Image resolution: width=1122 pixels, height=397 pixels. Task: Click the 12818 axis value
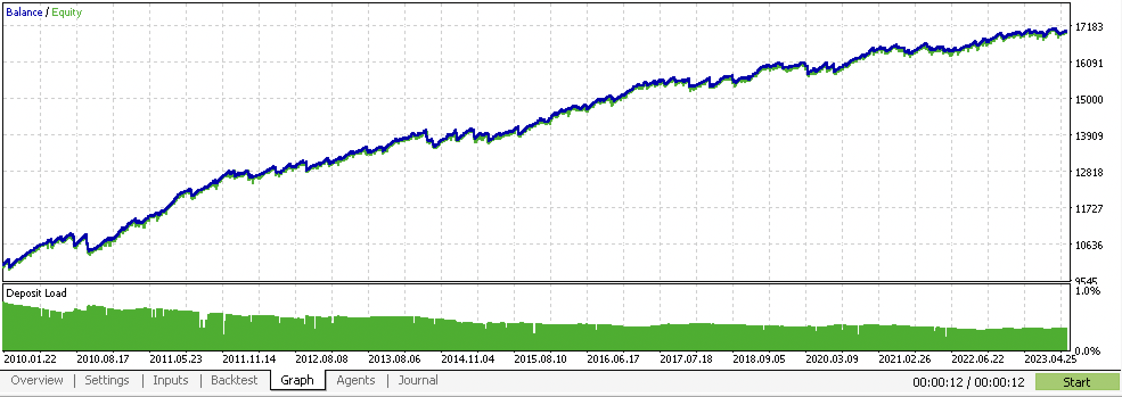click(1088, 172)
